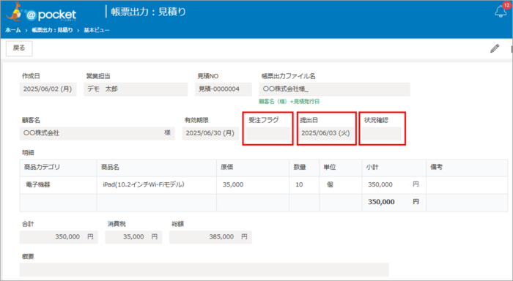Click the @pocket kangaroo logo
Image resolution: width=513 pixels, height=281 pixels.
pyautogui.click(x=41, y=12)
